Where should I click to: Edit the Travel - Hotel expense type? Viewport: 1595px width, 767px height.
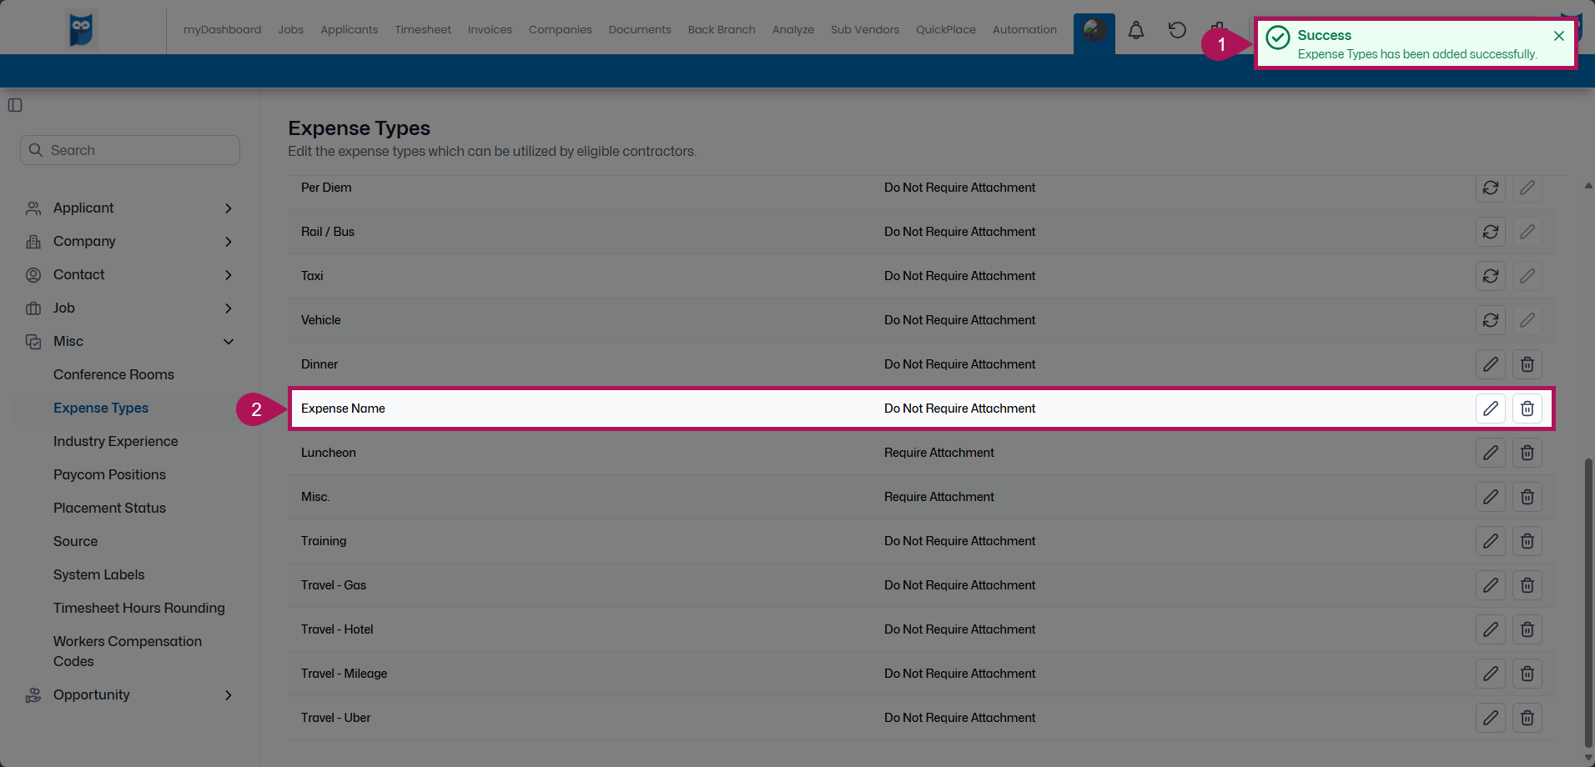[x=1491, y=629]
